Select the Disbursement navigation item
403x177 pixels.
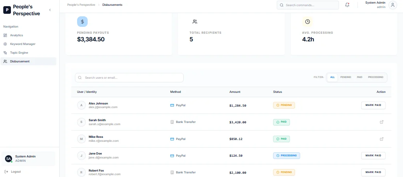point(28,61)
